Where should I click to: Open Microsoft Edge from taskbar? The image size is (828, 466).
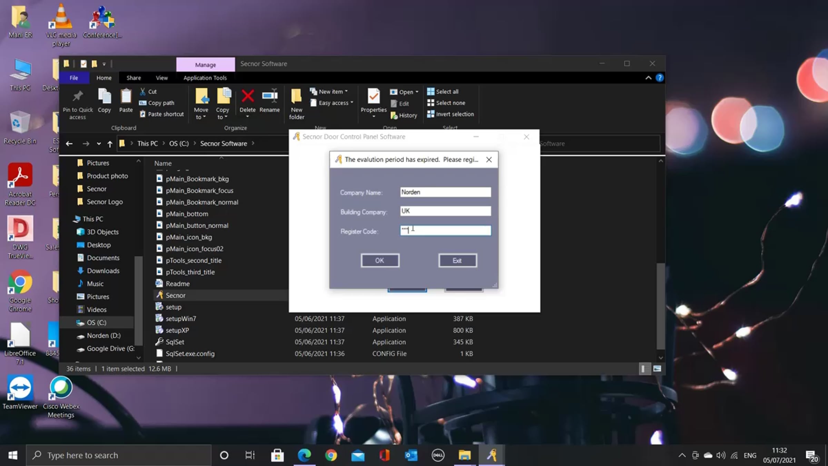point(304,455)
